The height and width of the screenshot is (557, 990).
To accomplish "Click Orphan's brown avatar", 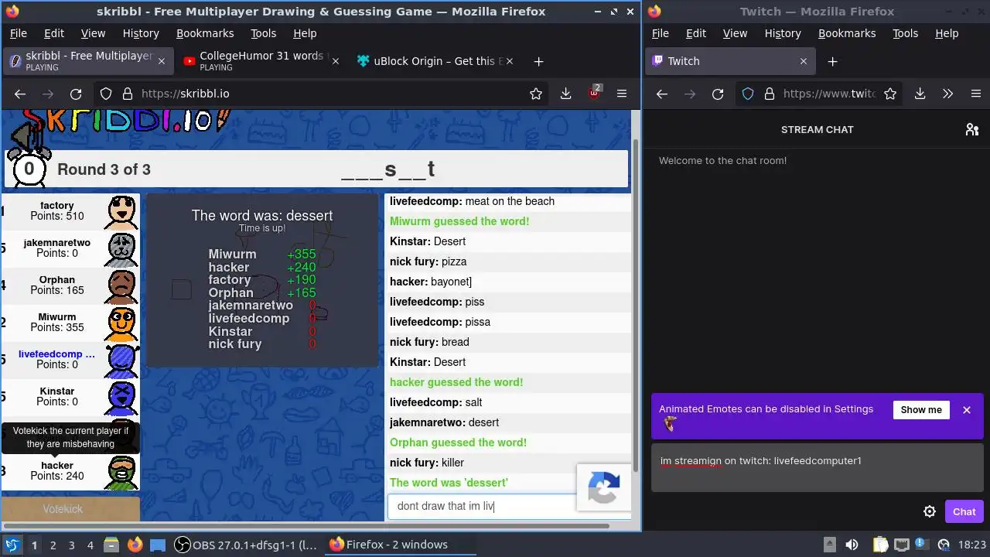I will click(121, 285).
